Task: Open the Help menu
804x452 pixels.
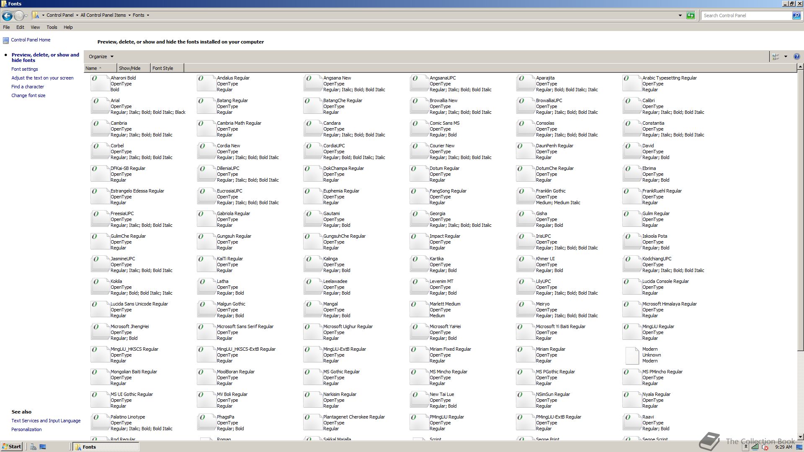Action: (68, 27)
